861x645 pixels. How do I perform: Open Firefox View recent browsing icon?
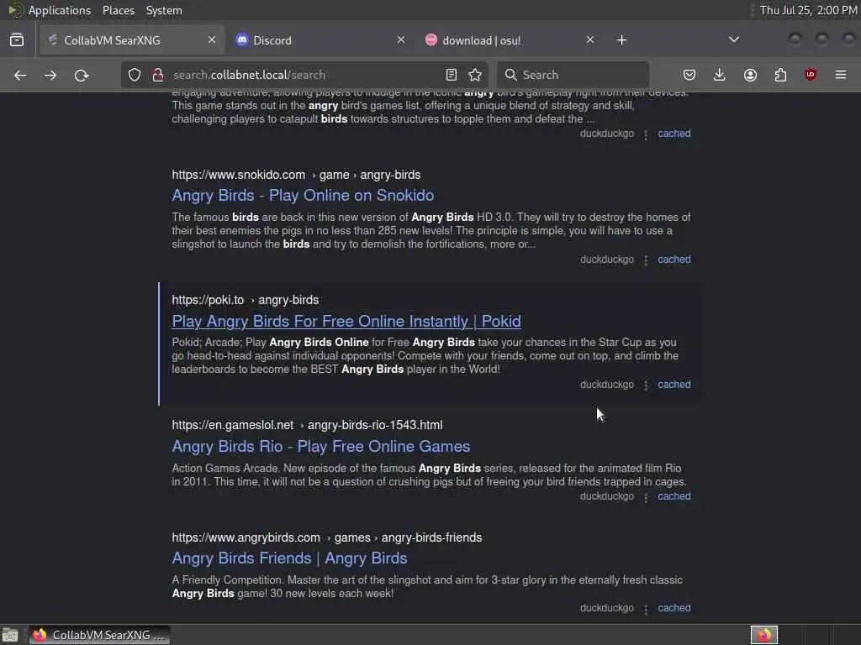point(17,40)
